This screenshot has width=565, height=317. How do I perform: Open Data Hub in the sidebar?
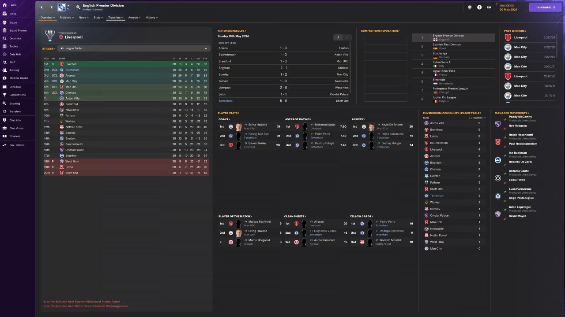[15, 54]
